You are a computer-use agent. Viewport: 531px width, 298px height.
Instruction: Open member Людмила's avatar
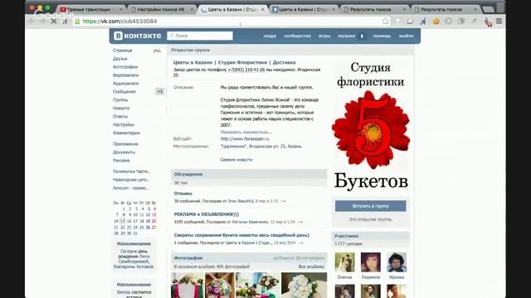click(371, 262)
